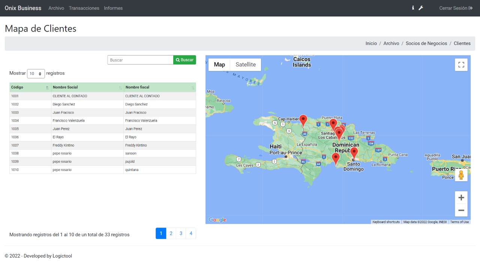Open map Terms of Use link

tap(459, 222)
